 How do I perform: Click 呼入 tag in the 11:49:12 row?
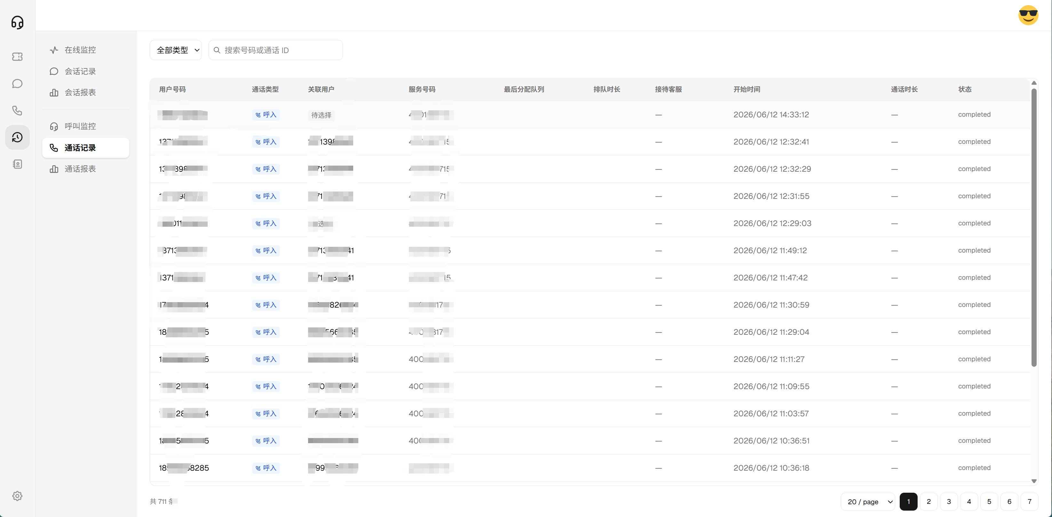pyautogui.click(x=266, y=251)
